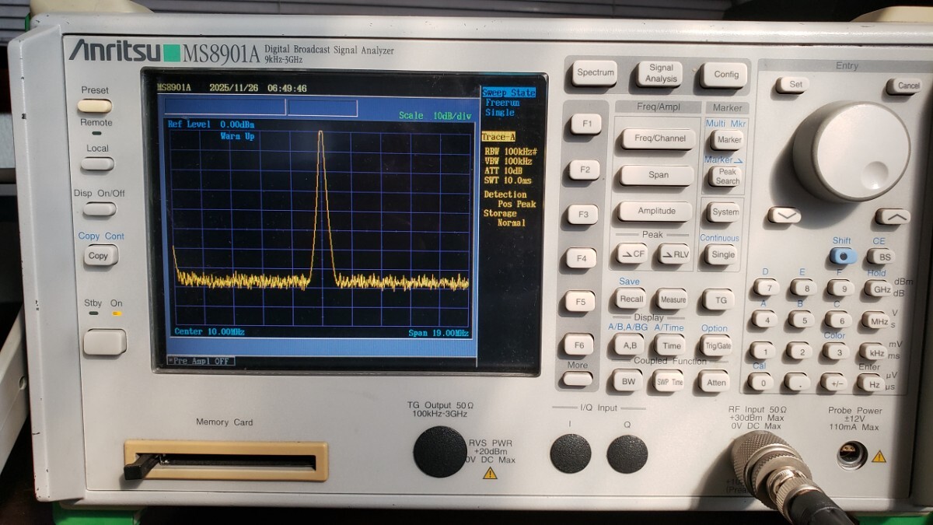Open the System key
This screenshot has height=525, width=933.
(725, 212)
